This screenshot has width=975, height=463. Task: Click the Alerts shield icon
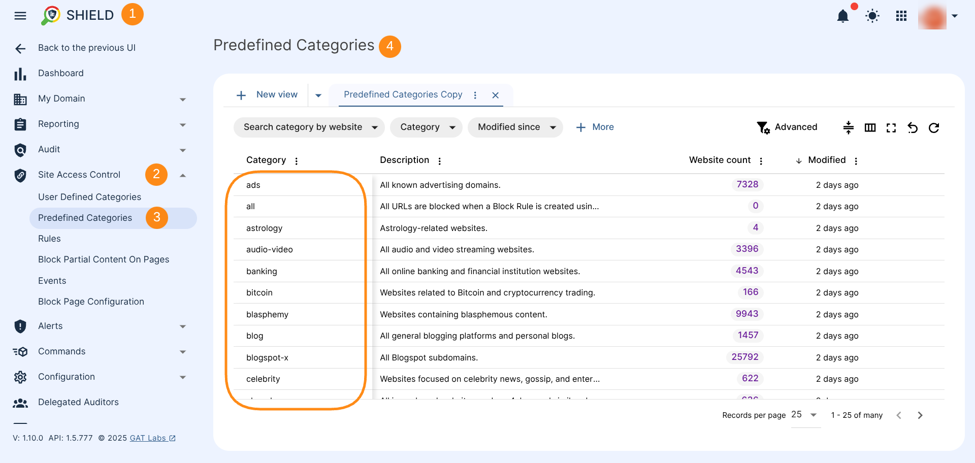(x=20, y=326)
